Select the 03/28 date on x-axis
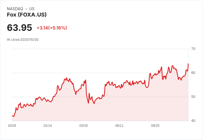Screen dimensions: 203x140 (84, 126)
